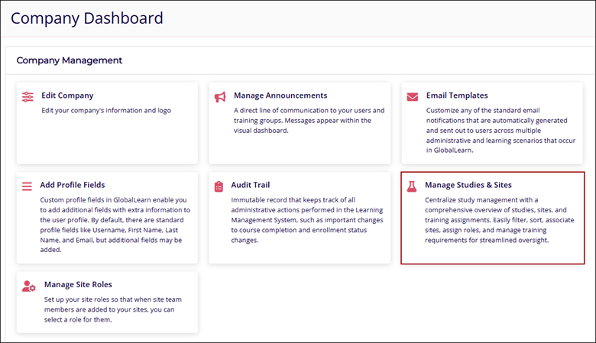This screenshot has height=343, width=596.
Task: Go to the Manage Site Roles heading
Action: pyautogui.click(x=78, y=285)
